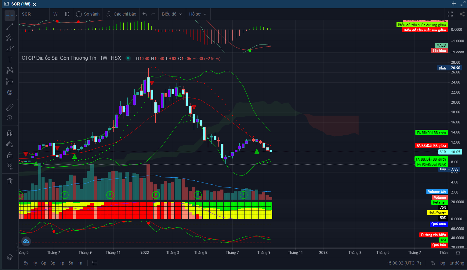The image size is (467, 270).
Task: Select the ruler measure tool
Action: coord(10,107)
